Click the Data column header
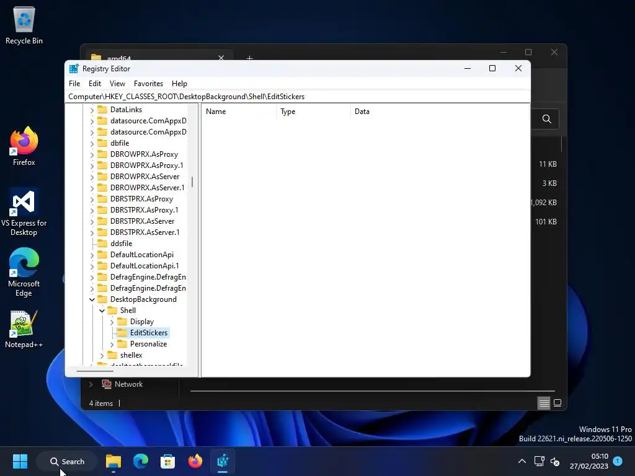Image resolution: width=635 pixels, height=476 pixels. (440, 112)
